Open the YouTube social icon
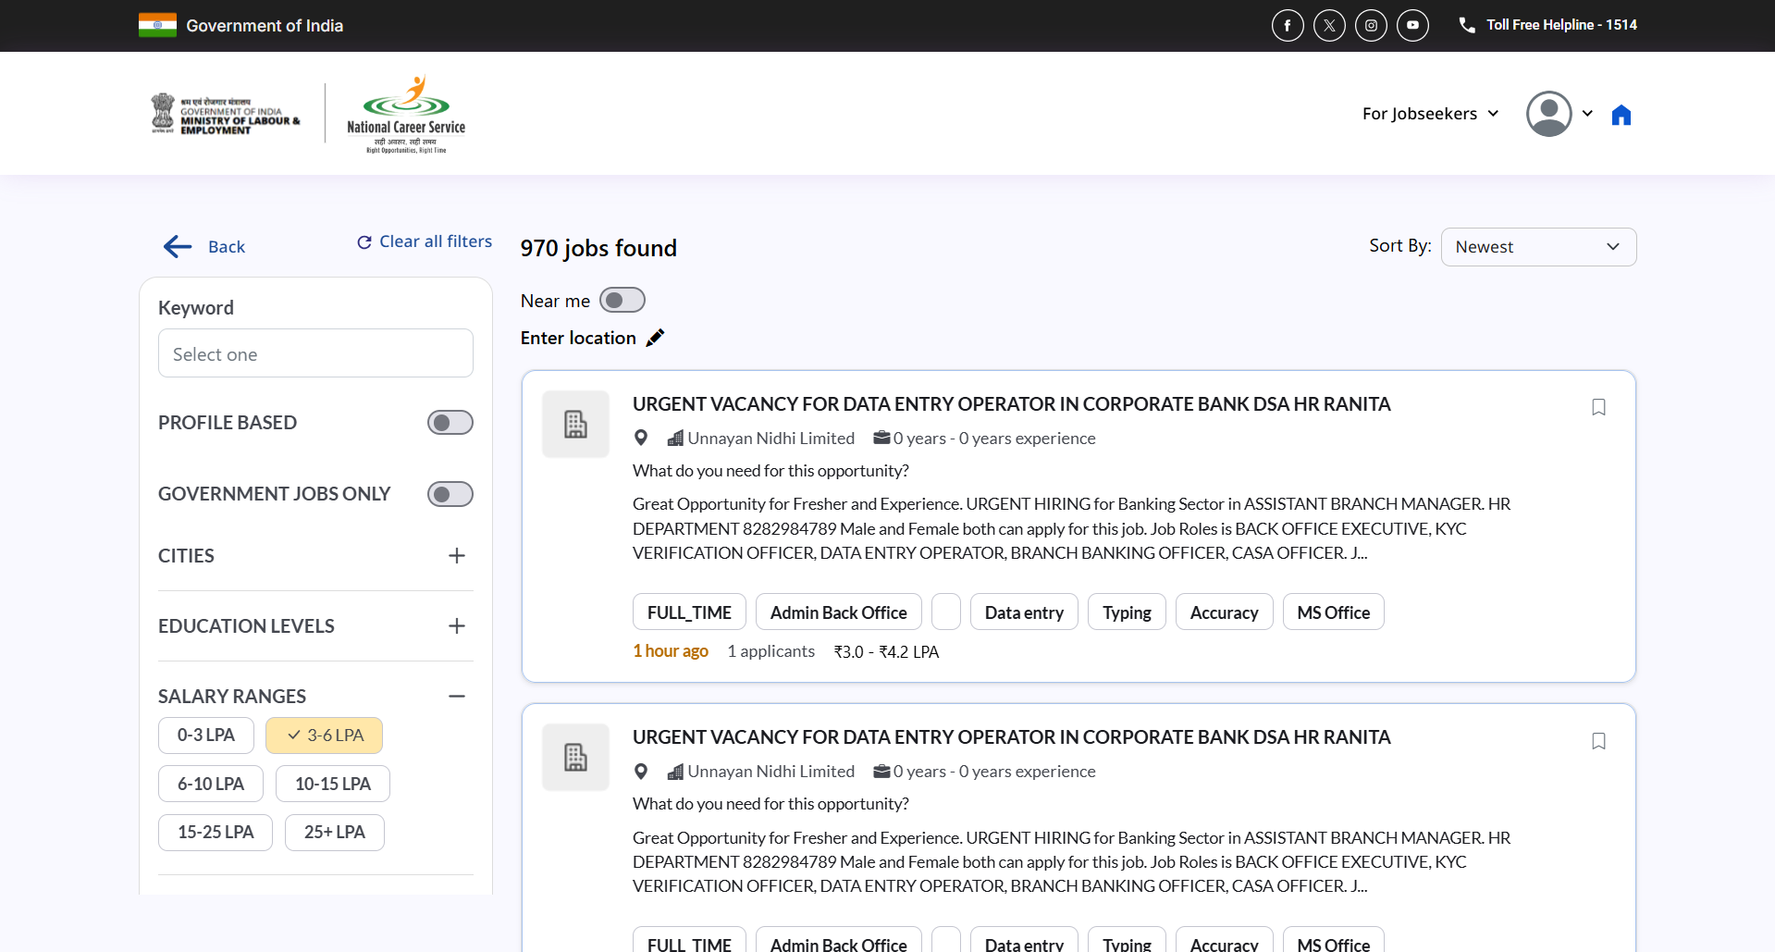Screen dimensions: 1775x952 [x=1412, y=26]
